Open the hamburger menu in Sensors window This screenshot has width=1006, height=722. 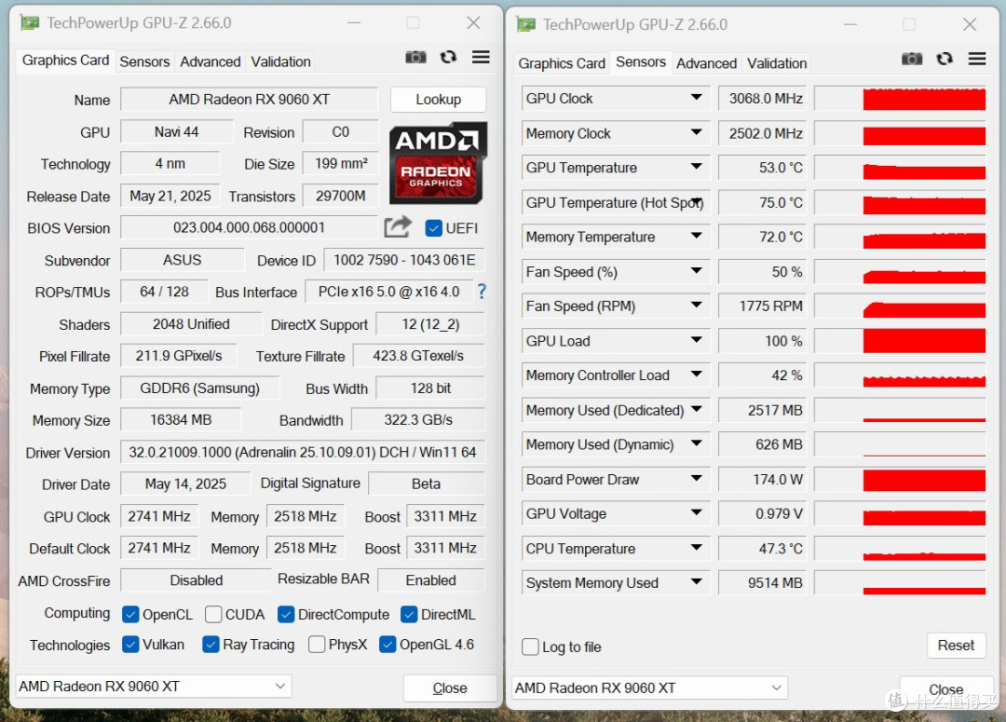976,59
